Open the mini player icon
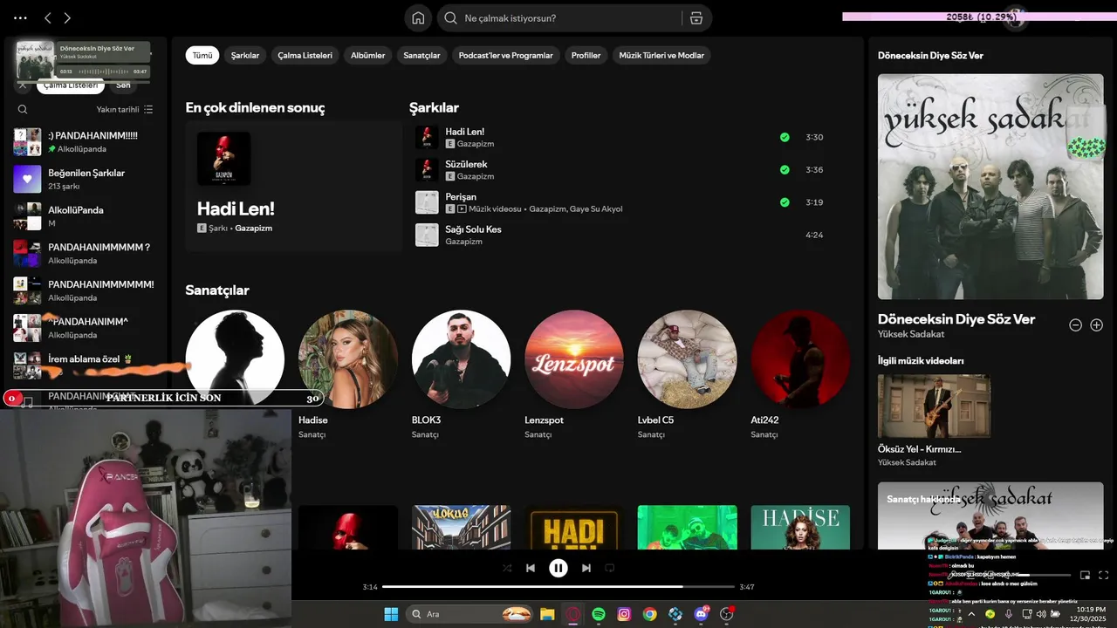This screenshot has height=628, width=1117. pyautogui.click(x=1086, y=575)
